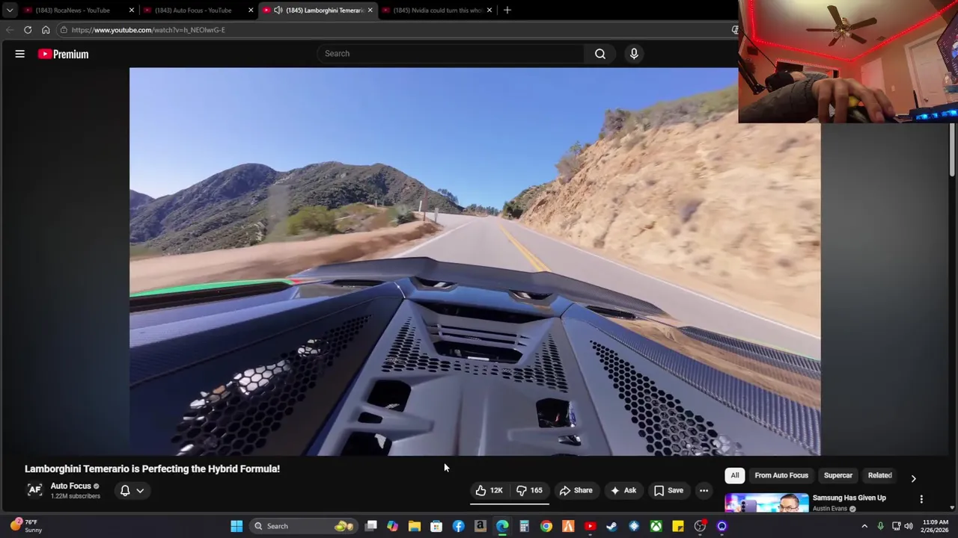Select the Supercar filter chip
This screenshot has width=958, height=538.
click(838, 475)
